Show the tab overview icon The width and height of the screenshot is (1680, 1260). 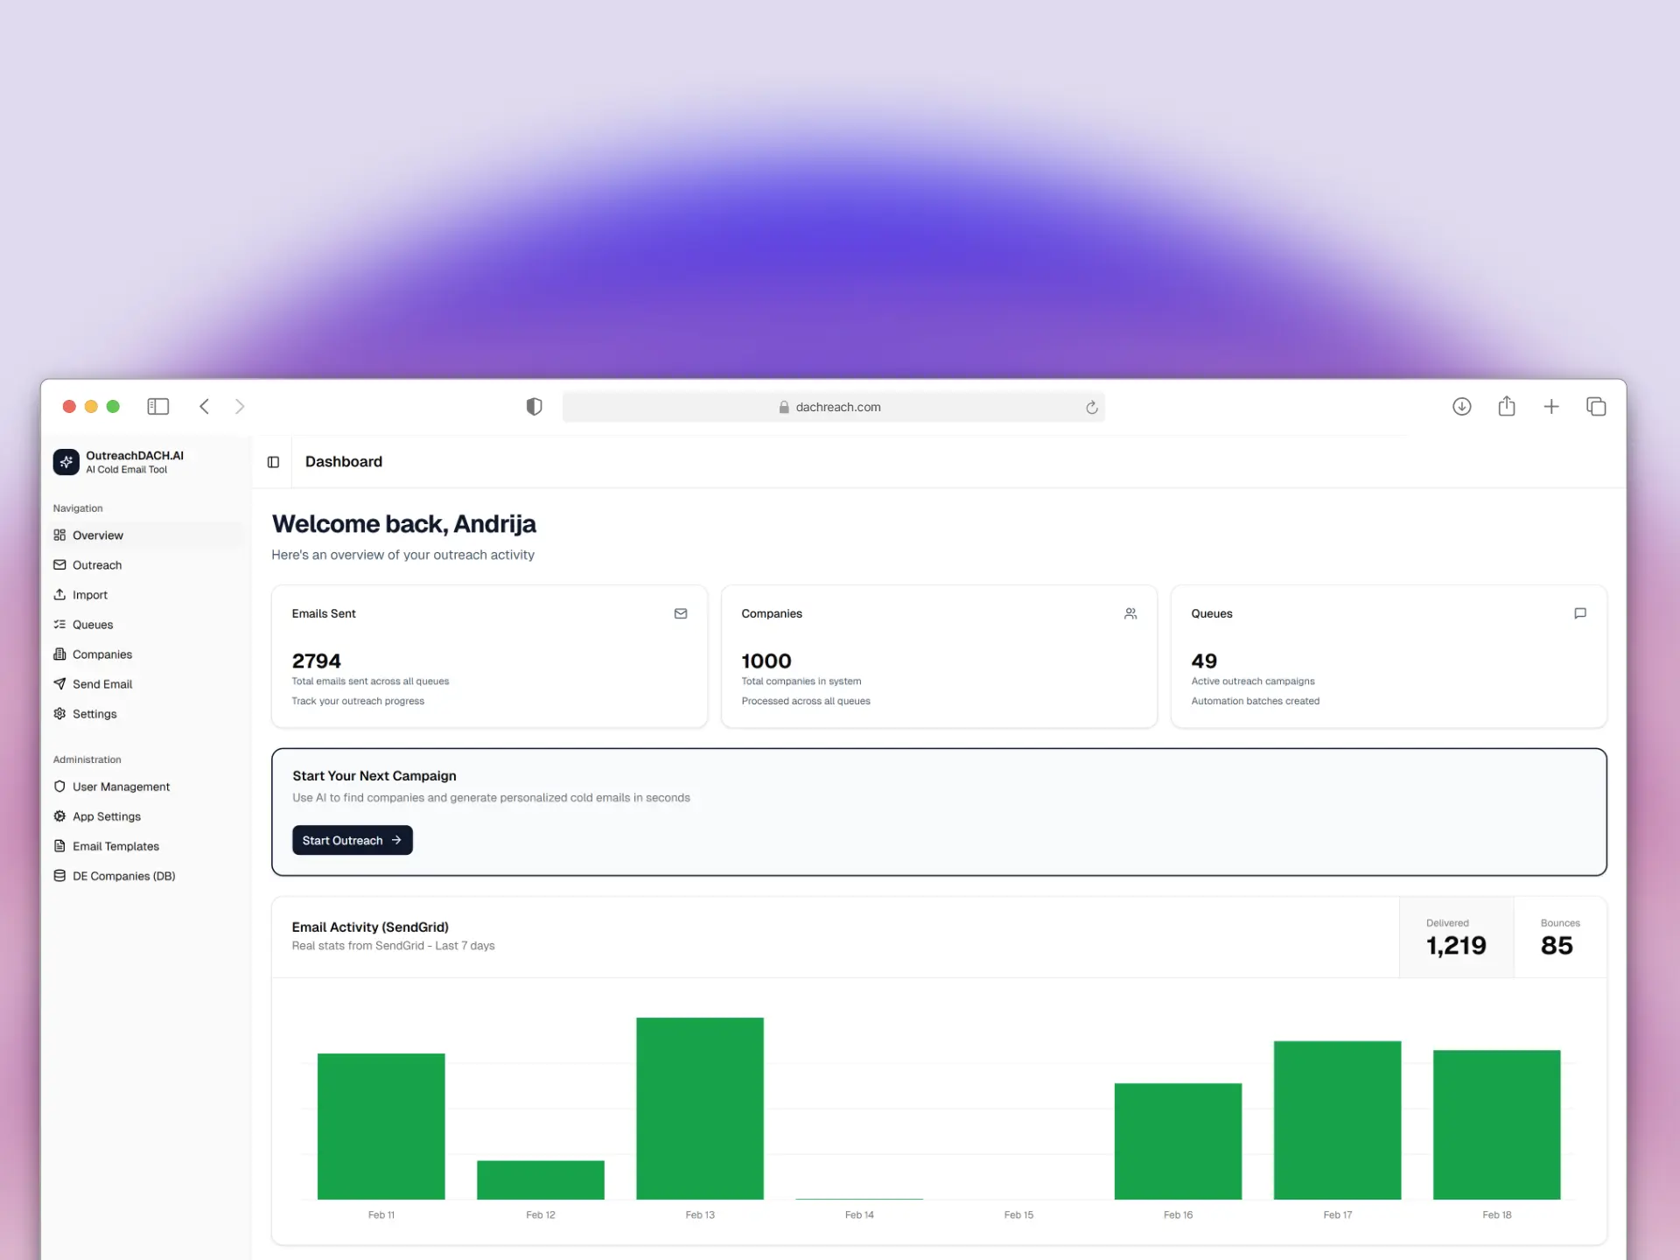coord(1595,407)
